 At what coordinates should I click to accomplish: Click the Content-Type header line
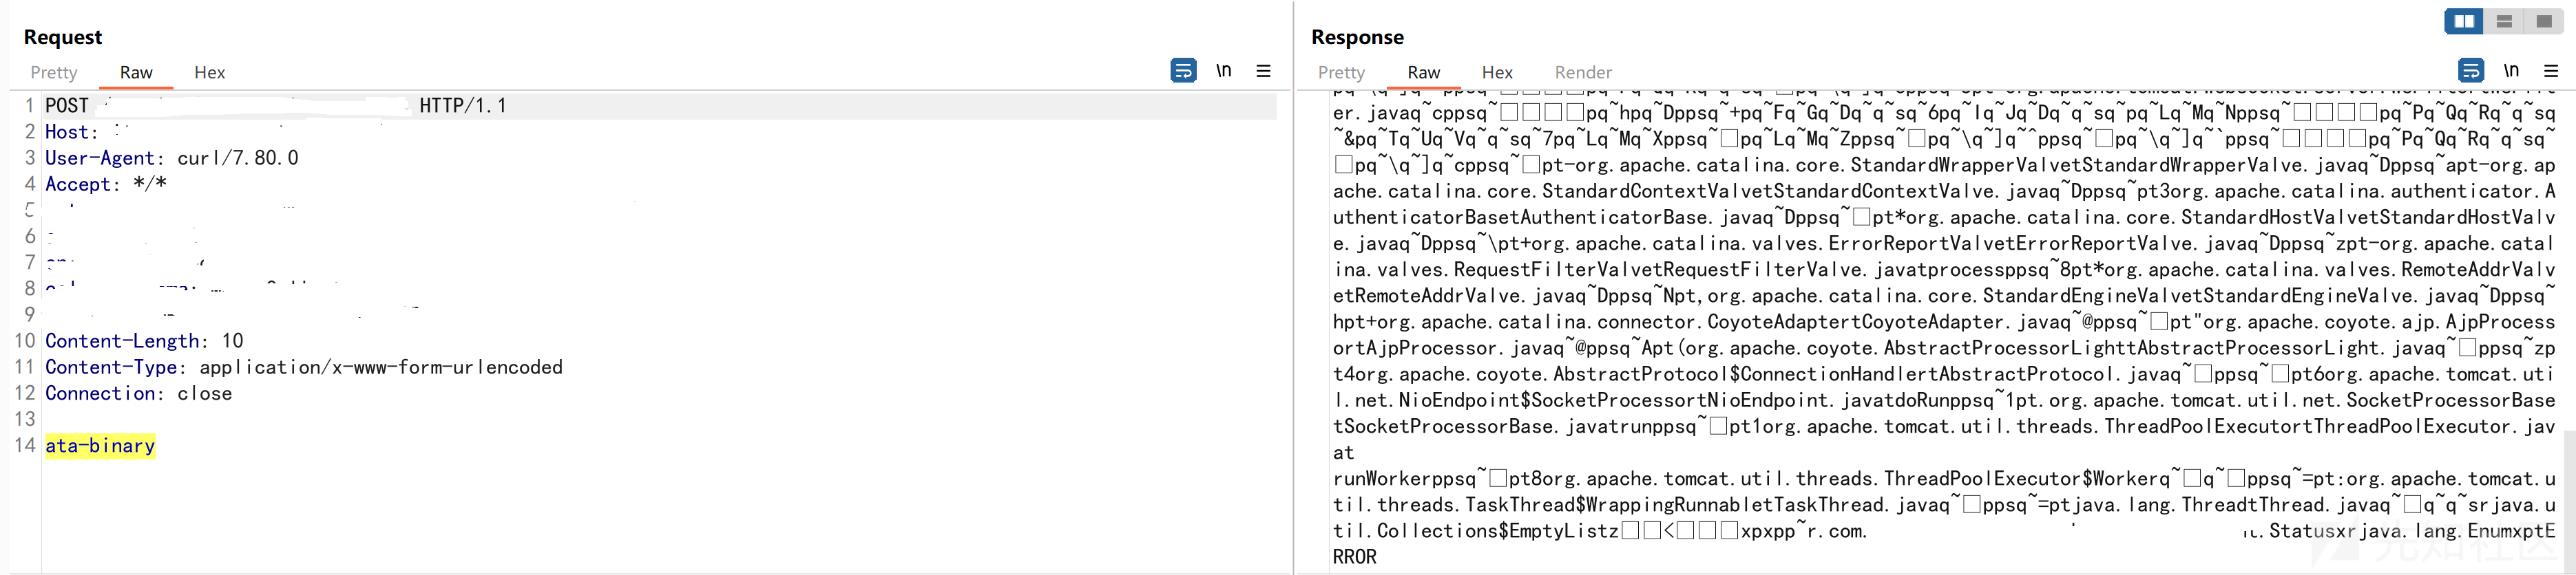point(304,367)
